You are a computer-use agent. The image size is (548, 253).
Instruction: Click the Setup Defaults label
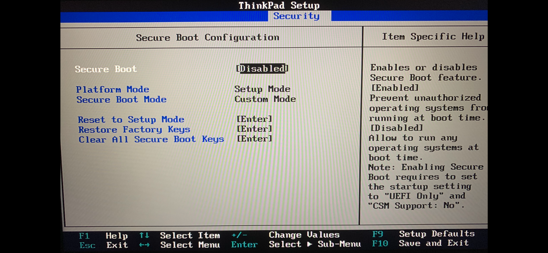point(437,234)
